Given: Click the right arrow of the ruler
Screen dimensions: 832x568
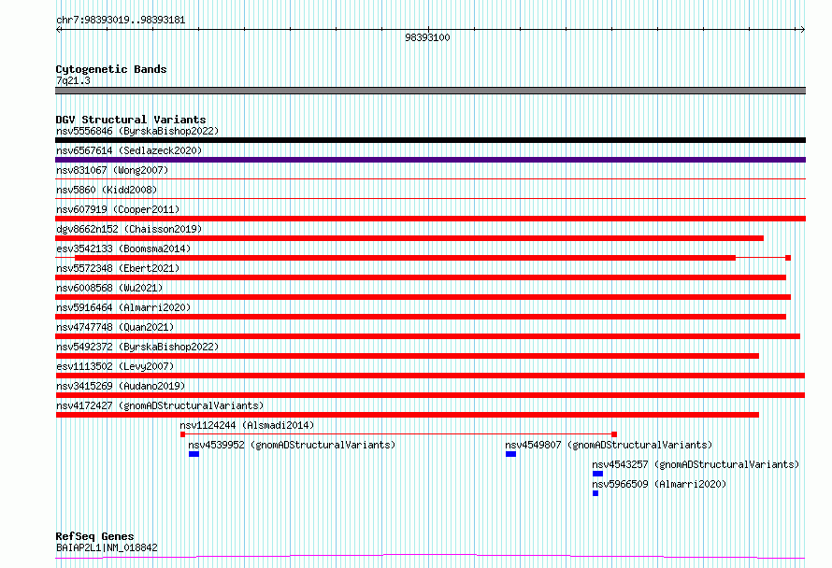Looking at the screenshot, I should tap(802, 30).
